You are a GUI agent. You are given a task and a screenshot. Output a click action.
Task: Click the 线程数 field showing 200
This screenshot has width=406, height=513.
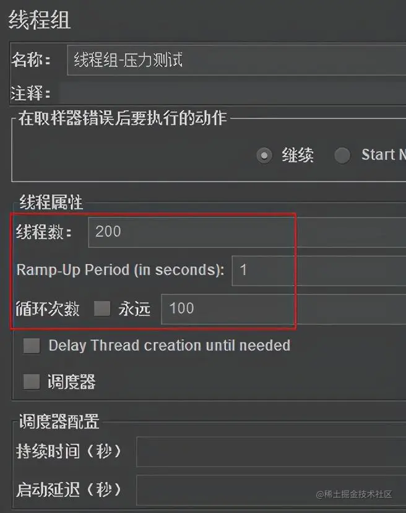click(247, 232)
